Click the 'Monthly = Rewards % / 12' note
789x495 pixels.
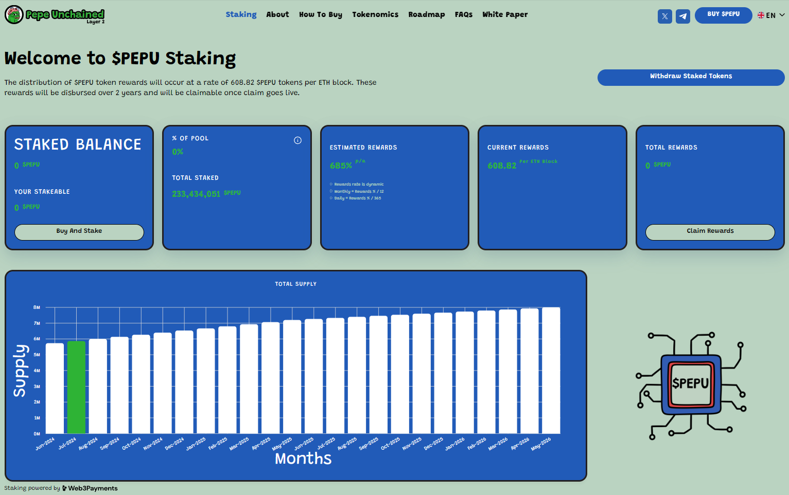(x=359, y=191)
